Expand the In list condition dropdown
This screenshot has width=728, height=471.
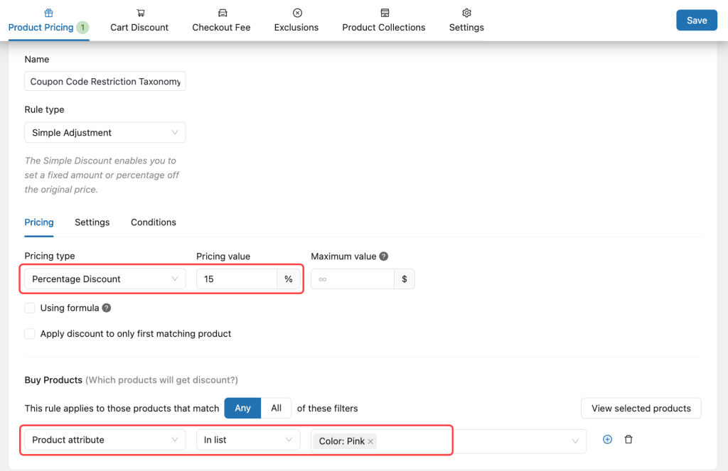coord(248,440)
